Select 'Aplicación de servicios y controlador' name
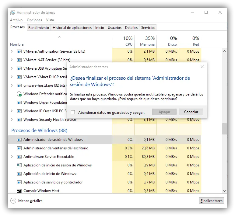This screenshot has width=235, height=216. click(x=53, y=182)
